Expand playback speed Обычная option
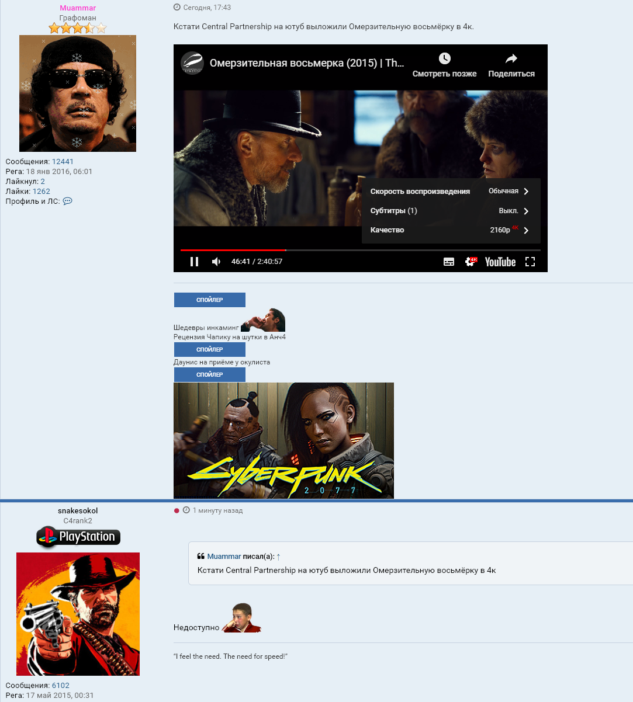 point(451,191)
